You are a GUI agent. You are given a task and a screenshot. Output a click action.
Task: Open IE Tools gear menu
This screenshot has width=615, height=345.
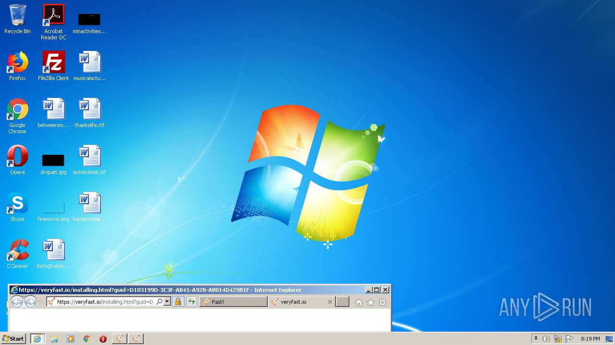[x=382, y=302]
